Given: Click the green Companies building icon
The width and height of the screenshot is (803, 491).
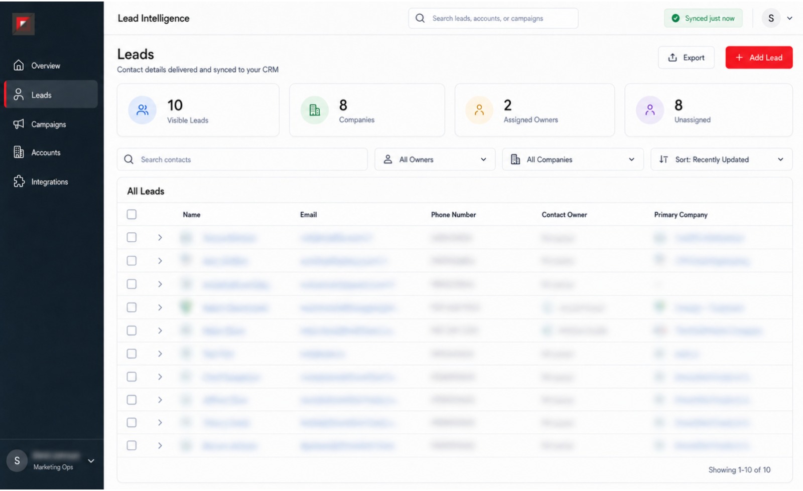Looking at the screenshot, I should (315, 110).
